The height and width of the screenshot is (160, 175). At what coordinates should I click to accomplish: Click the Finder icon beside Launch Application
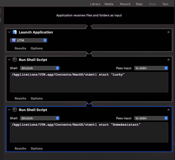(15, 32)
